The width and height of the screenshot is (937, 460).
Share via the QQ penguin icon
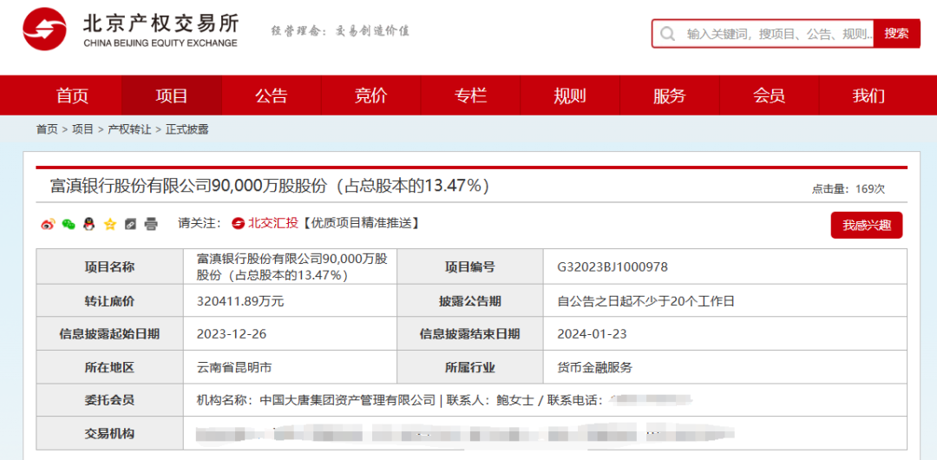[x=88, y=224]
